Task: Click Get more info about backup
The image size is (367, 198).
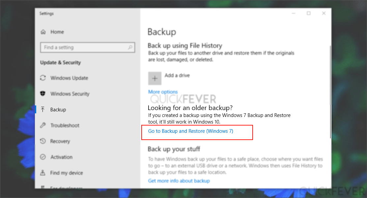Action: coord(179,181)
